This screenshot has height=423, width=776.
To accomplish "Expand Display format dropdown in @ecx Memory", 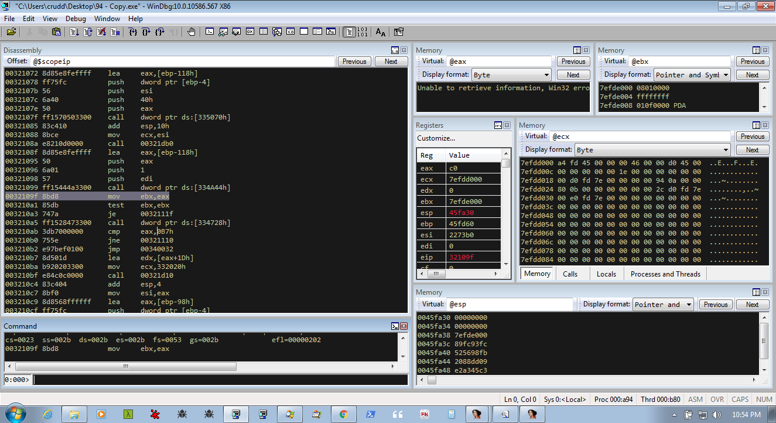I will tap(652, 150).
